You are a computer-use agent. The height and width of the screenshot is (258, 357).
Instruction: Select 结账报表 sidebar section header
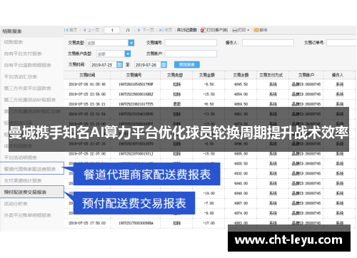point(12,31)
